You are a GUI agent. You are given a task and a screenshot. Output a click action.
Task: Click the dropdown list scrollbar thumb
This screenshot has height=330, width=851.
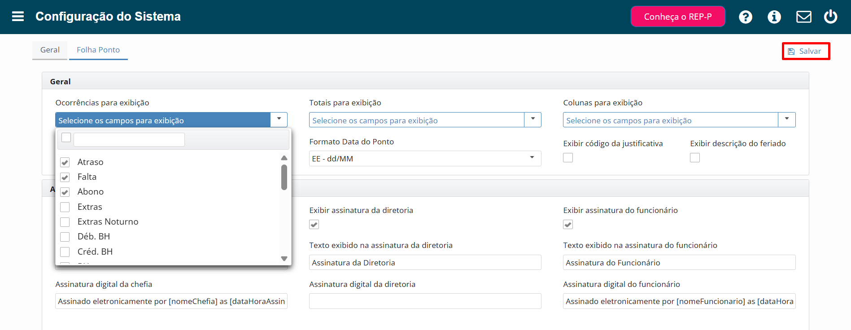[x=284, y=177]
